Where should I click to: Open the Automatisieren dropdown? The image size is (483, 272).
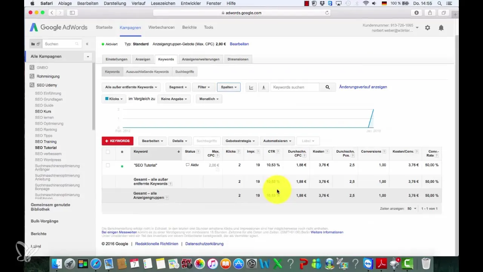(277, 141)
